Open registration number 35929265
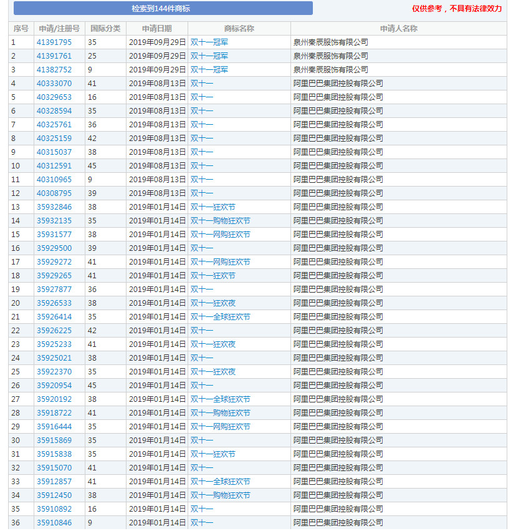The image size is (531, 531). point(54,276)
